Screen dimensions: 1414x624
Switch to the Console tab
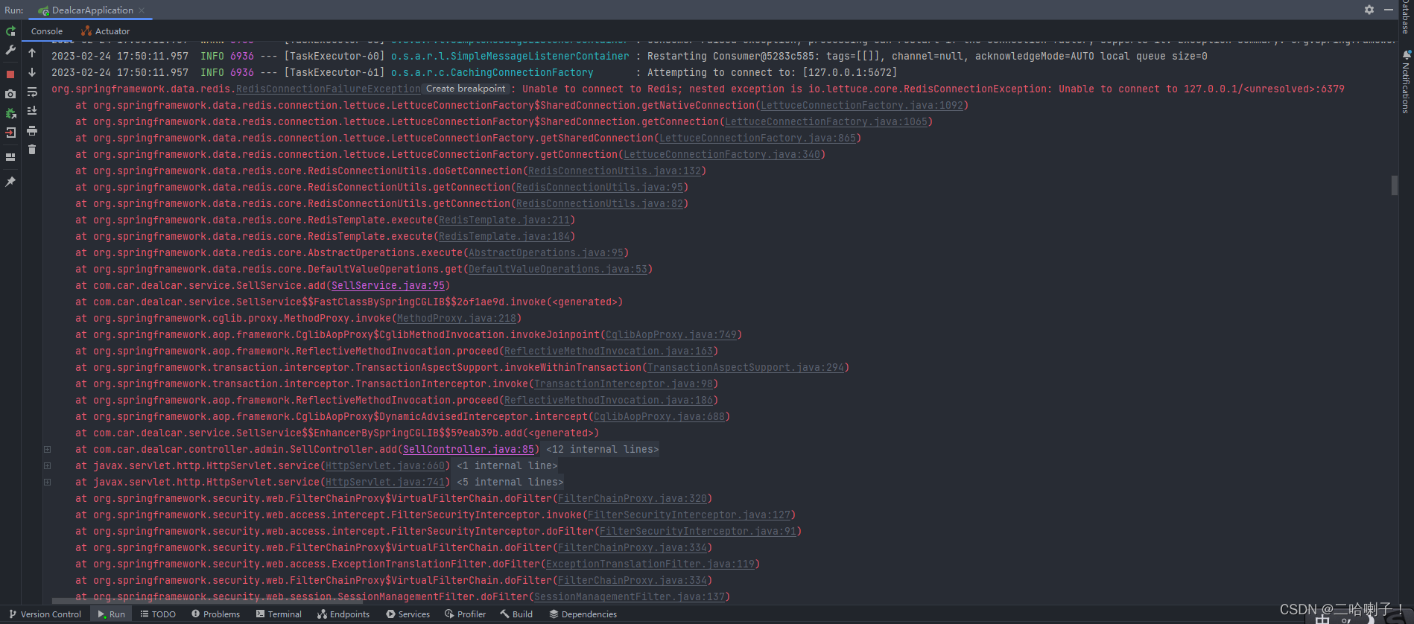(47, 31)
